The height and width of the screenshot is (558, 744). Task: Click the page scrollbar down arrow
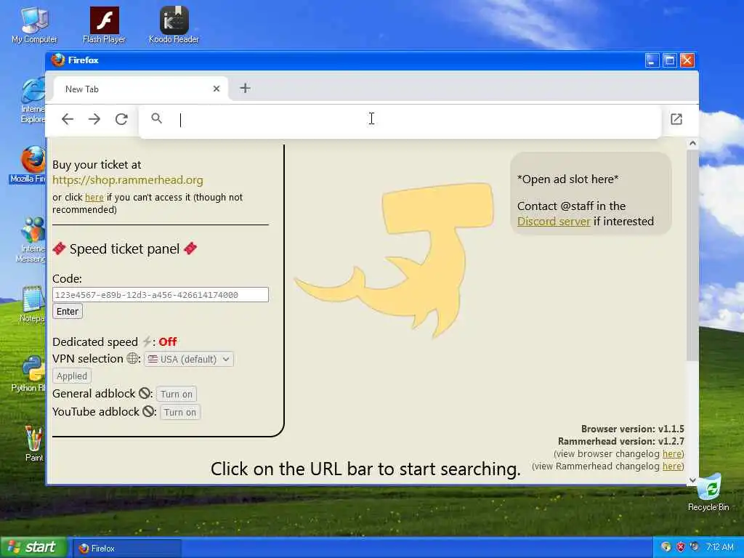coord(692,480)
